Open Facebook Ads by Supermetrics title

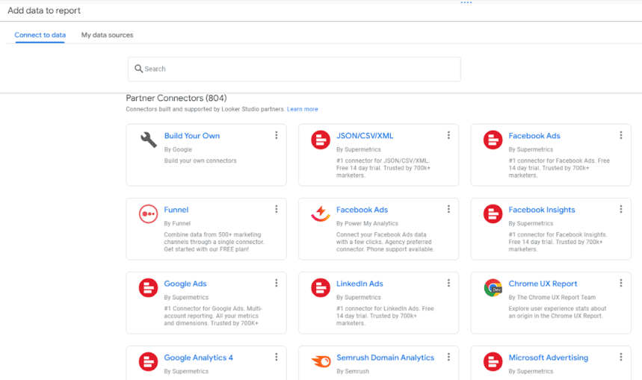click(534, 136)
